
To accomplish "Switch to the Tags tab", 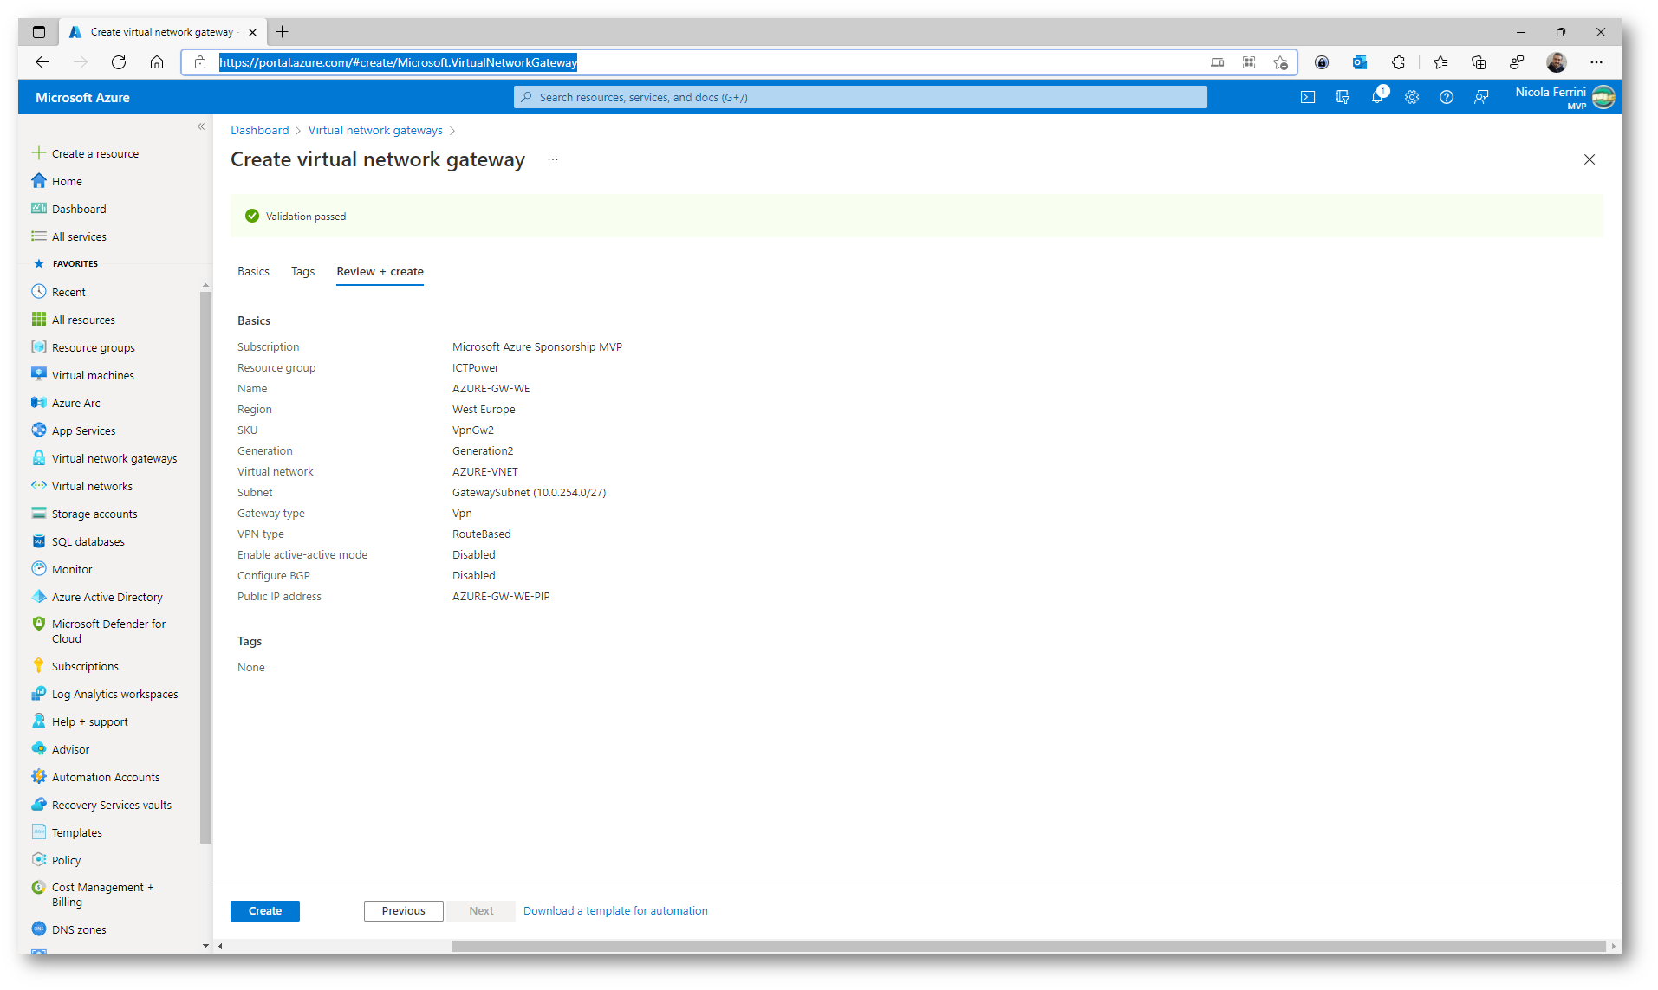I will [302, 271].
